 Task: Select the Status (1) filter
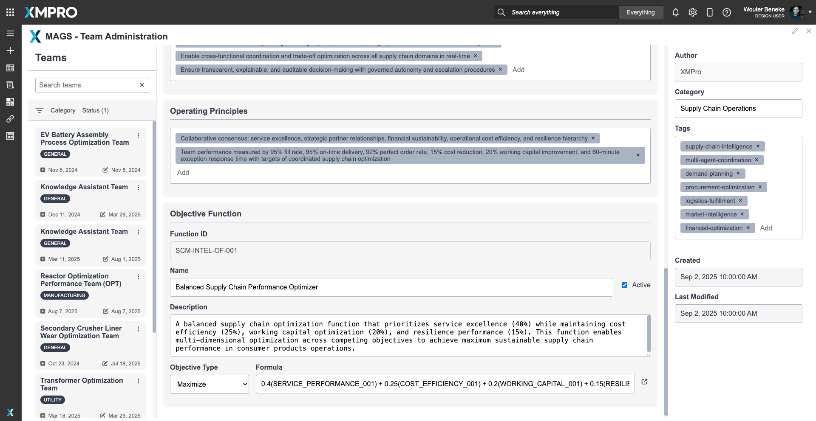95,110
